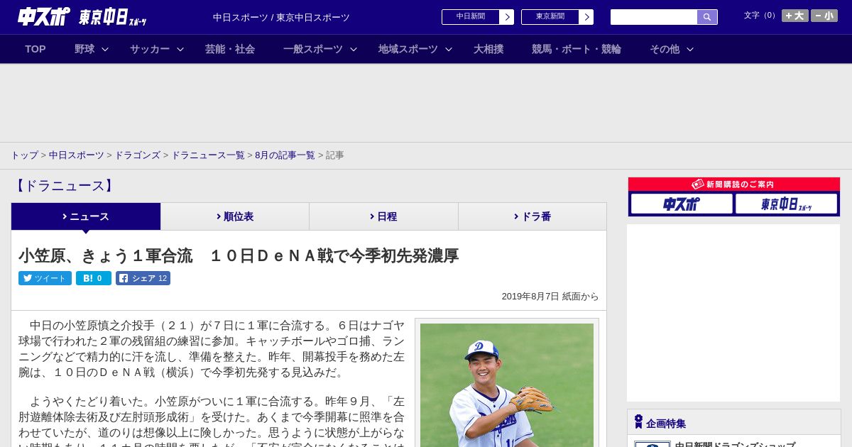Open the 中日新聞 link button
Image resolution: width=852 pixels, height=447 pixels.
pos(471,17)
